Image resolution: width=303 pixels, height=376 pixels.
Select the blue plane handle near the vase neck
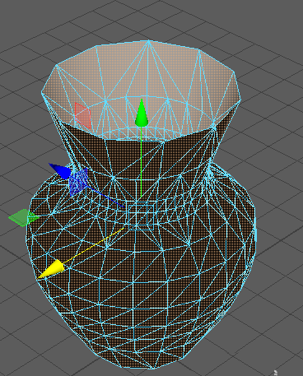coord(78,182)
